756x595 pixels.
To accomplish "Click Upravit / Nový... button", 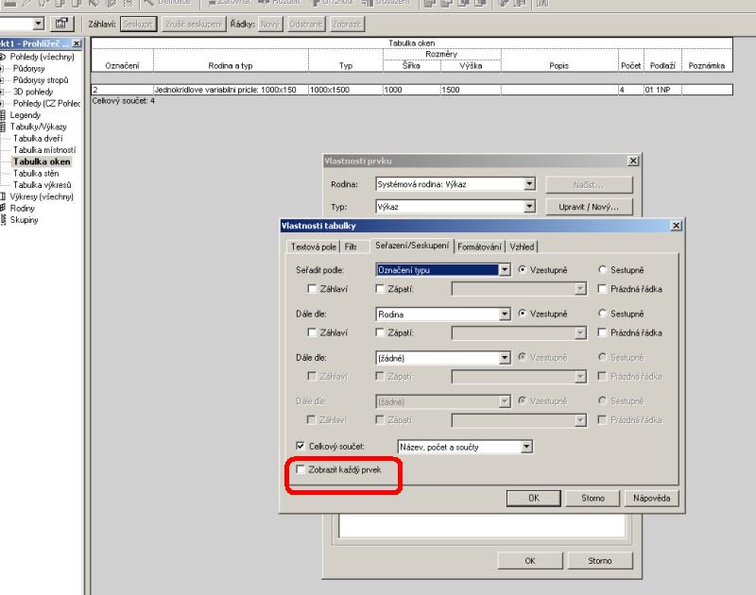I will [589, 207].
